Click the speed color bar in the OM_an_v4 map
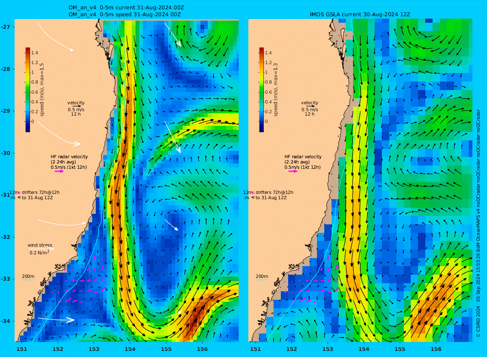This screenshot has width=487, height=357. point(28,90)
